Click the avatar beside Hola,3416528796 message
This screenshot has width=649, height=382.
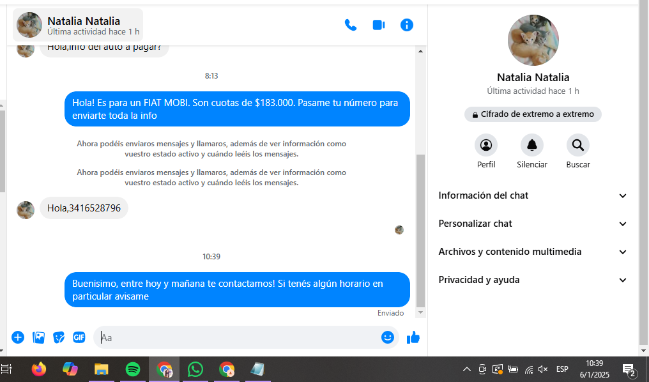pos(26,210)
